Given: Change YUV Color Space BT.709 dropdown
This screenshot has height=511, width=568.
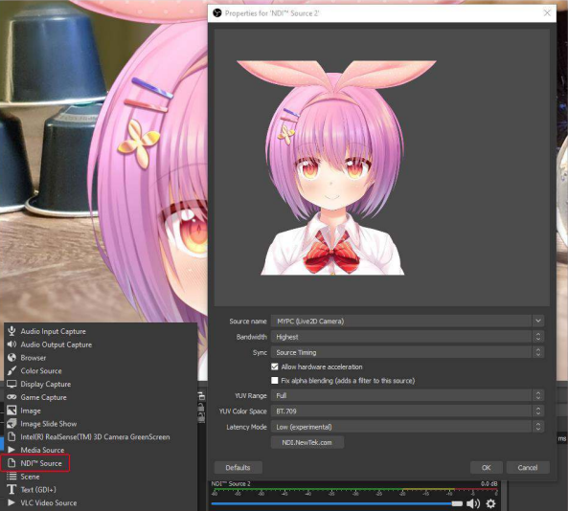Looking at the screenshot, I should [x=407, y=411].
